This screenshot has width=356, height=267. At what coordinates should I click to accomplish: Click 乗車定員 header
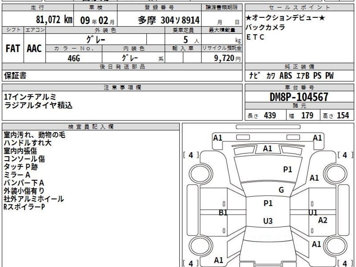183,30
